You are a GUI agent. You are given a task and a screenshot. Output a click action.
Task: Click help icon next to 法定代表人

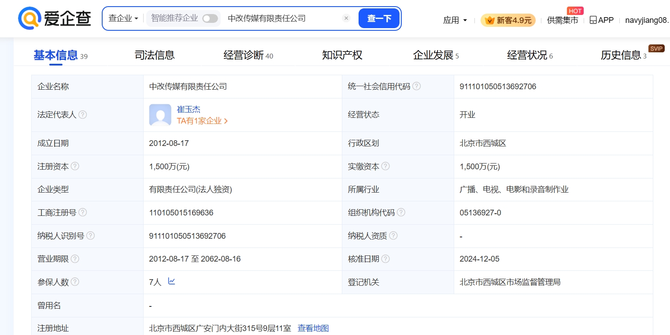click(x=82, y=115)
